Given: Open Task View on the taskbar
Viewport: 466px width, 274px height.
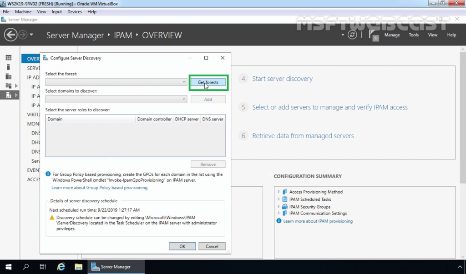Looking at the screenshot, I should click(43, 267).
